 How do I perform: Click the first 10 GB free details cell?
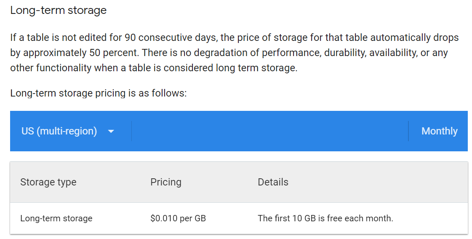click(x=325, y=218)
